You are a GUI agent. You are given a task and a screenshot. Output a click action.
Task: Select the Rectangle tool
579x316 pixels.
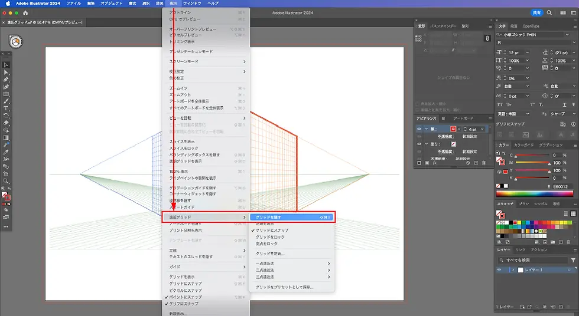coord(6,94)
